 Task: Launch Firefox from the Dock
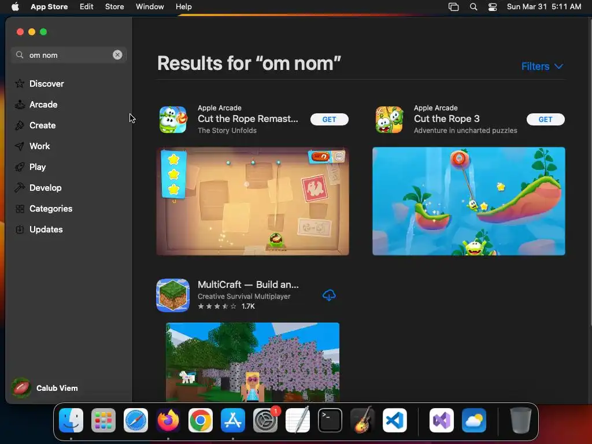168,420
